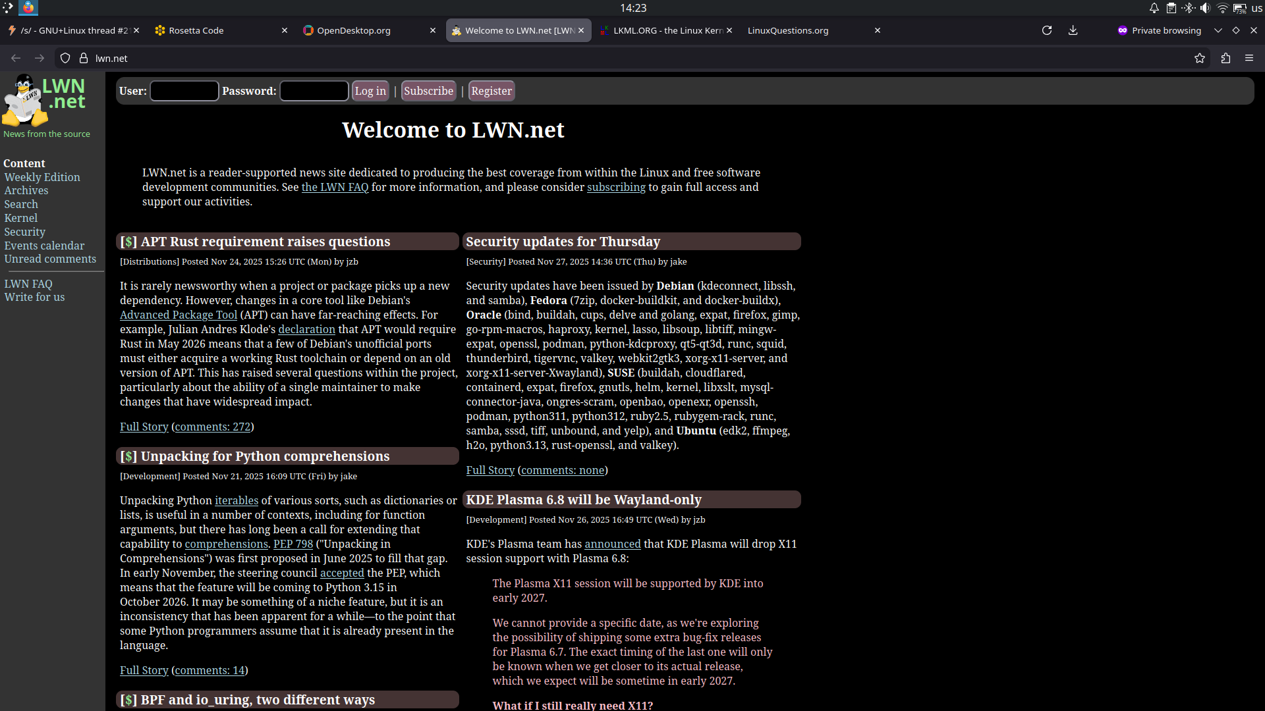Screen dimensions: 1265x711
Task: Open the Firefox hamburger application menu
Action: (1249, 58)
